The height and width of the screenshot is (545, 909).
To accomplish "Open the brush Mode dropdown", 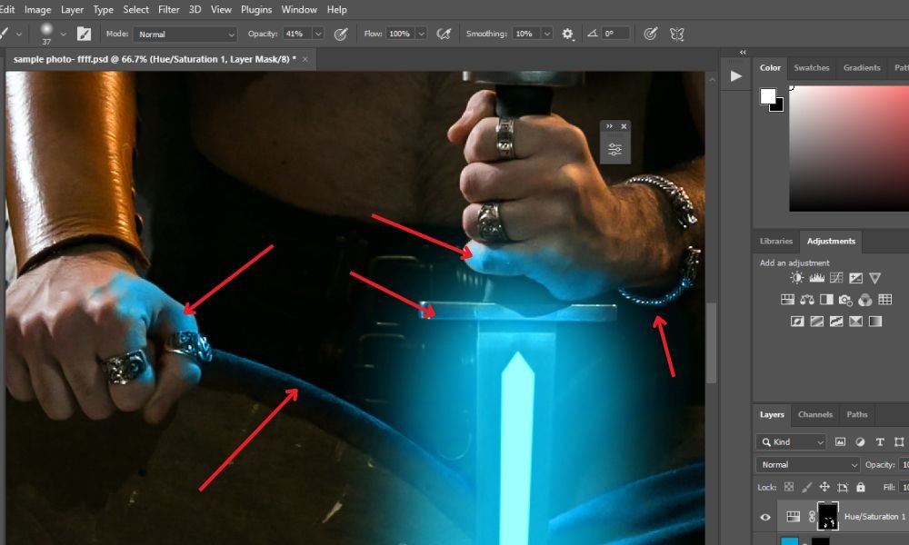I will point(185,35).
